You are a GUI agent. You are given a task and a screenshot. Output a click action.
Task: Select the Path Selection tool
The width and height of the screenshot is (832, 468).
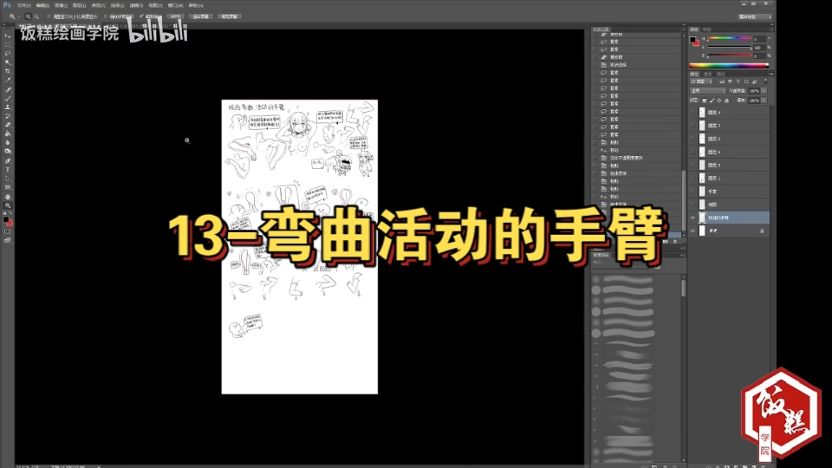click(8, 179)
